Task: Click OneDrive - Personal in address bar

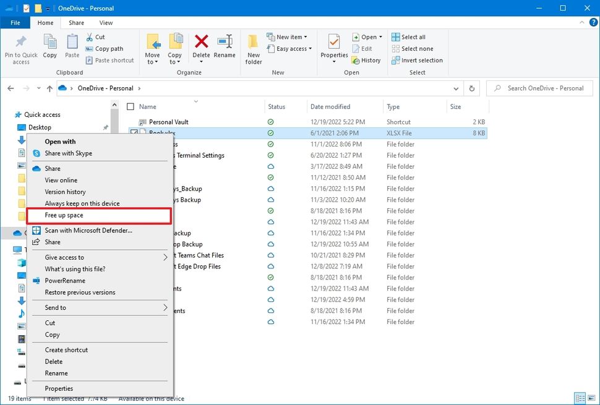Action: click(x=105, y=88)
